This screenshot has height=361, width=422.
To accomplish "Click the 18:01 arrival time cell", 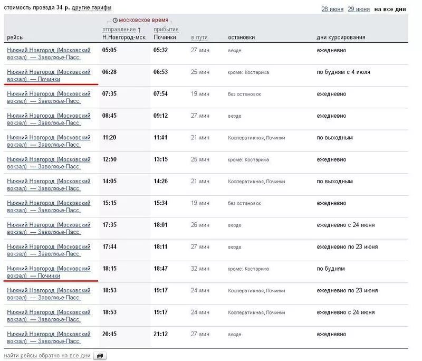I will pos(161,225).
